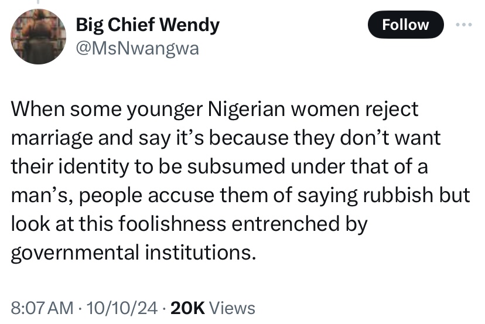Click the @MsNwangwa handle
This screenshot has width=485, height=324.
point(138,49)
